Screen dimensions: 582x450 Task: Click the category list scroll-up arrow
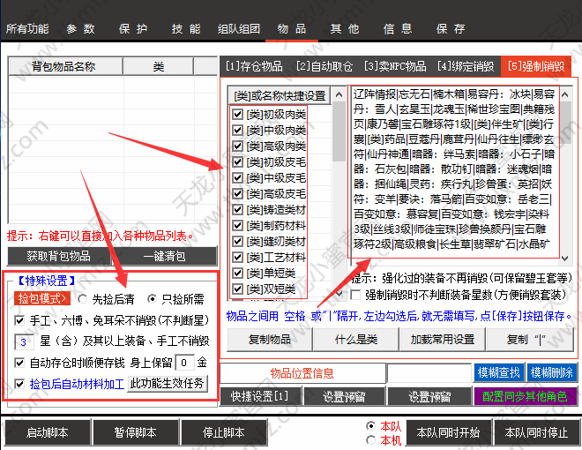(339, 94)
